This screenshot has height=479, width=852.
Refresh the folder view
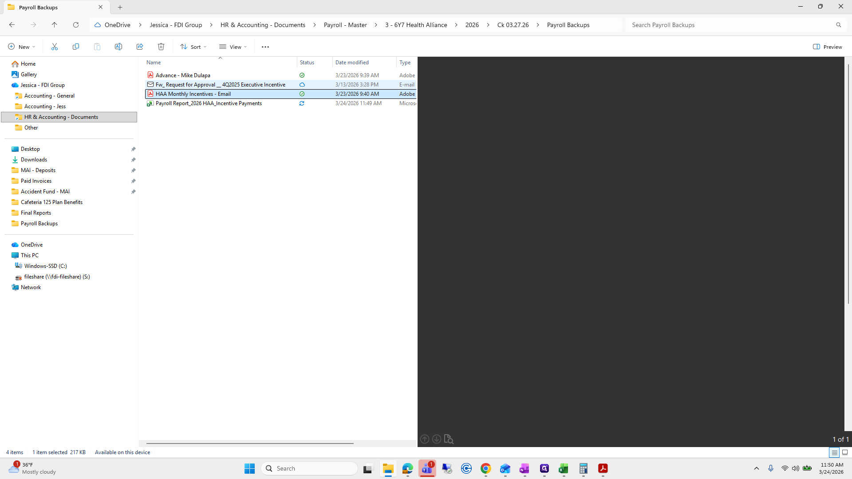click(76, 25)
